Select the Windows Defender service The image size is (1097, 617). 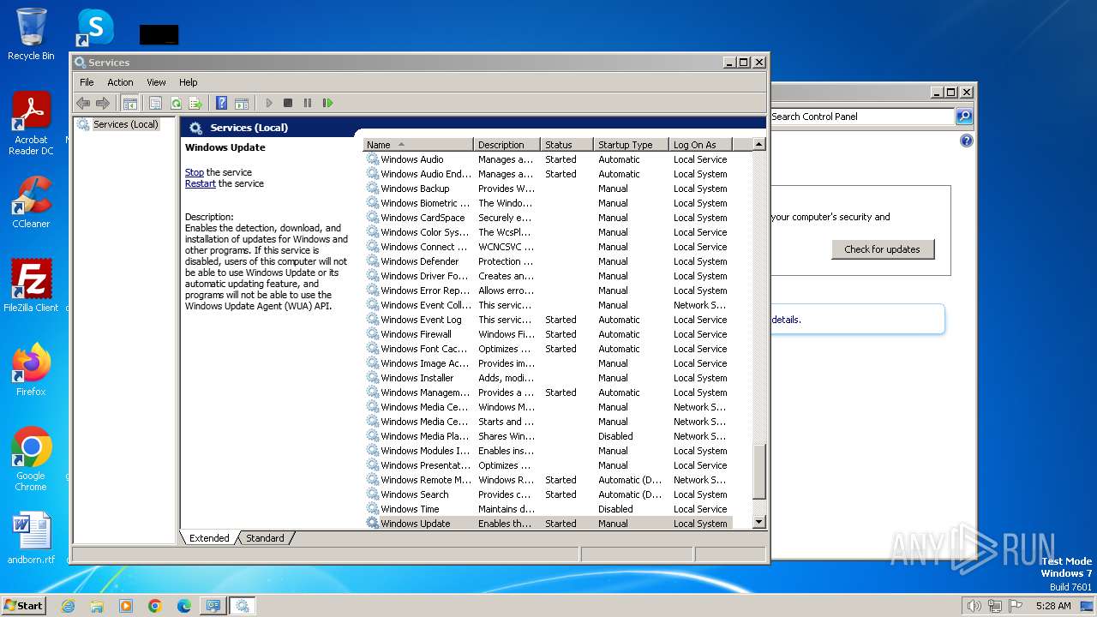548,261
